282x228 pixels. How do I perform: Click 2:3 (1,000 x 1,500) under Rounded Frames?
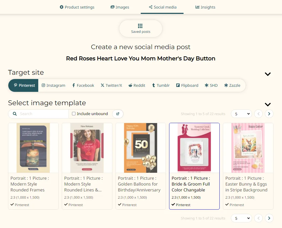pos(25,197)
